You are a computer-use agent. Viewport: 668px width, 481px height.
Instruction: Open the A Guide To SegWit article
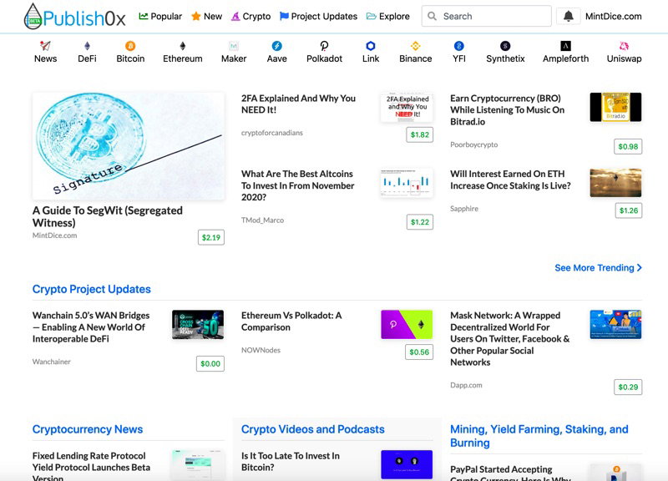pos(108,216)
